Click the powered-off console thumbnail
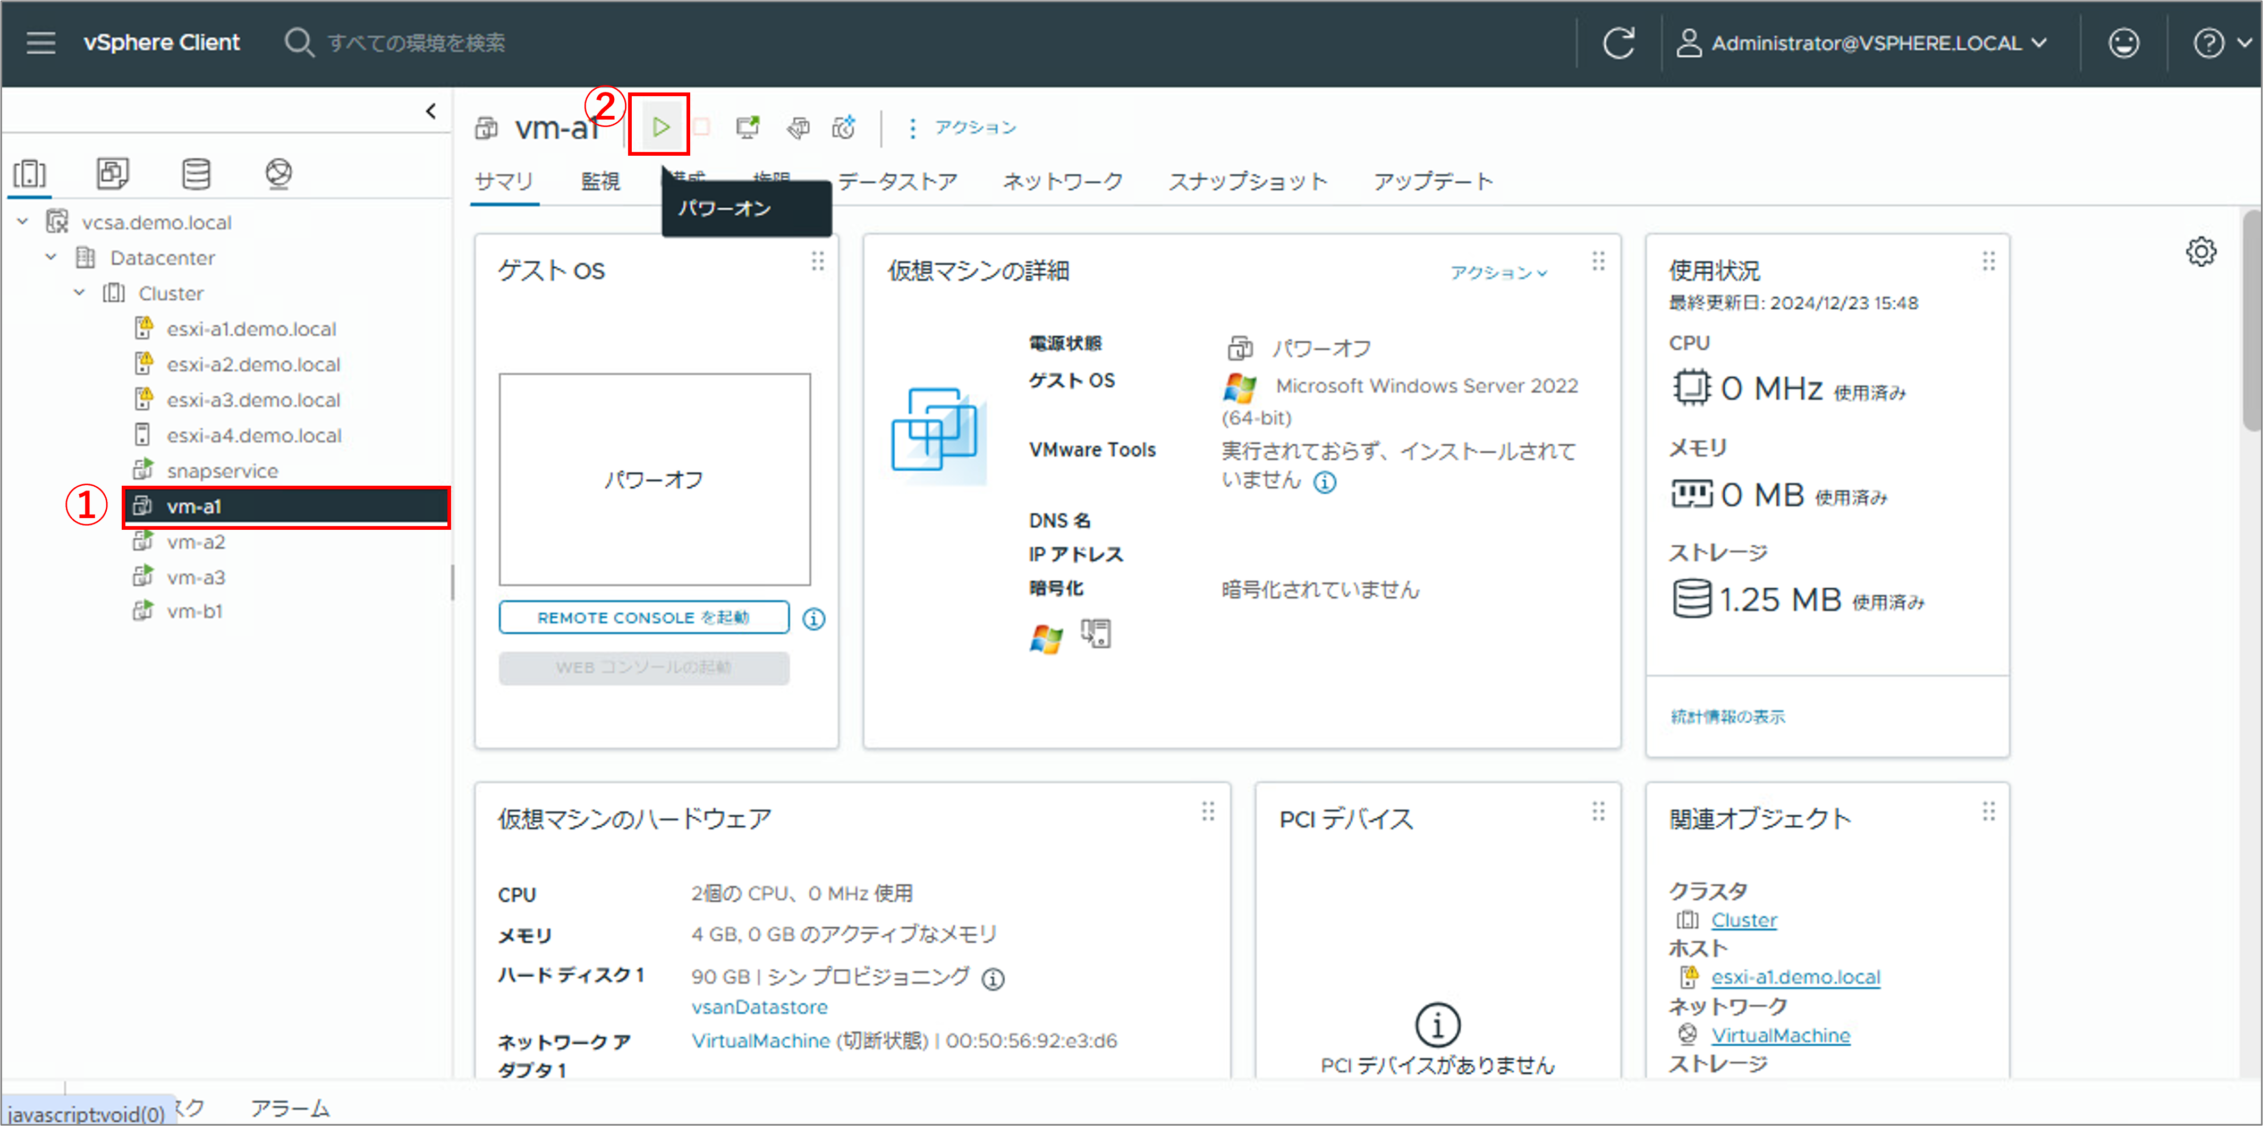Image resolution: width=2263 pixels, height=1126 pixels. pos(655,479)
